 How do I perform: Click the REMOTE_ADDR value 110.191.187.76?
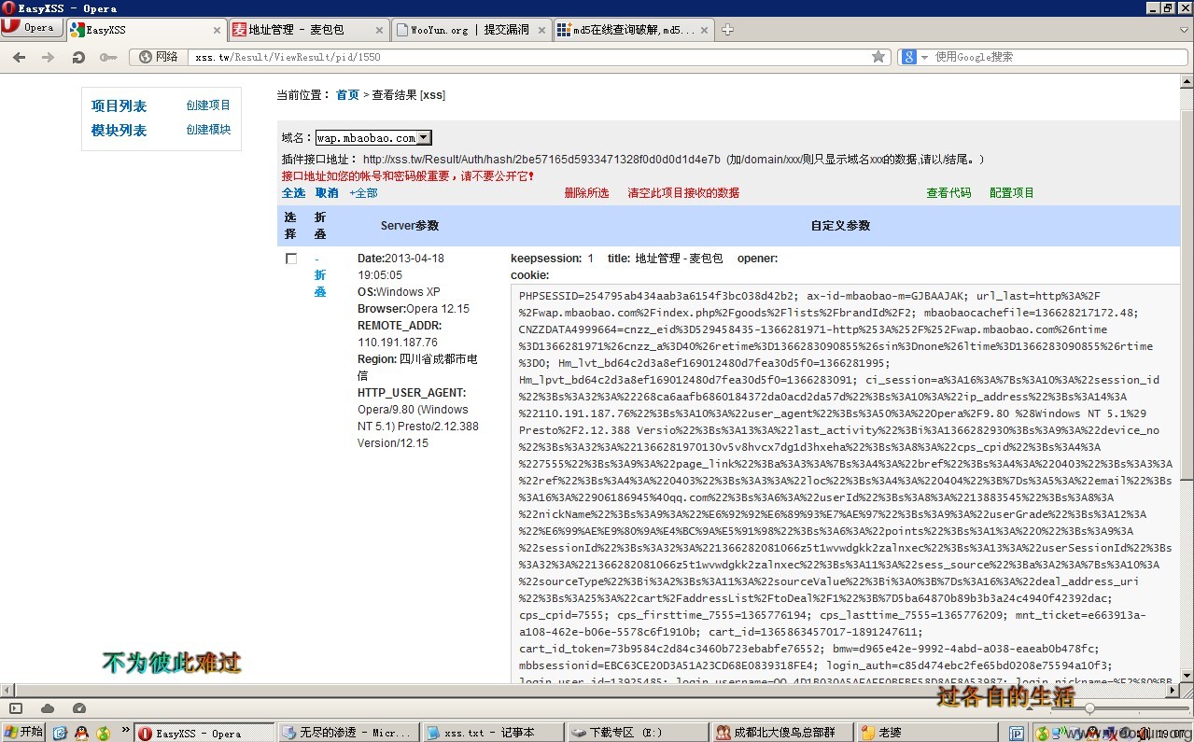tap(398, 343)
